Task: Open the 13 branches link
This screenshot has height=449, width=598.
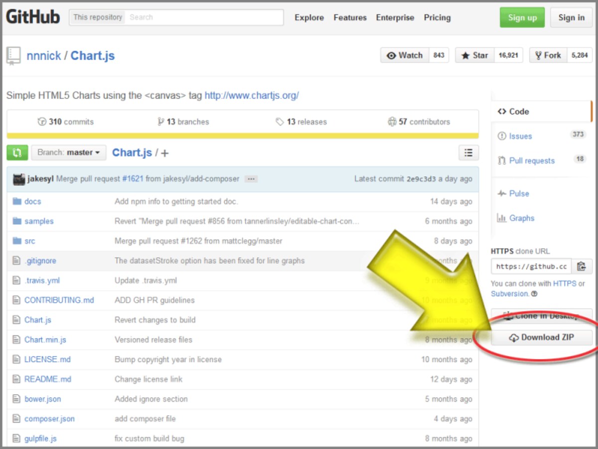Action: click(183, 122)
